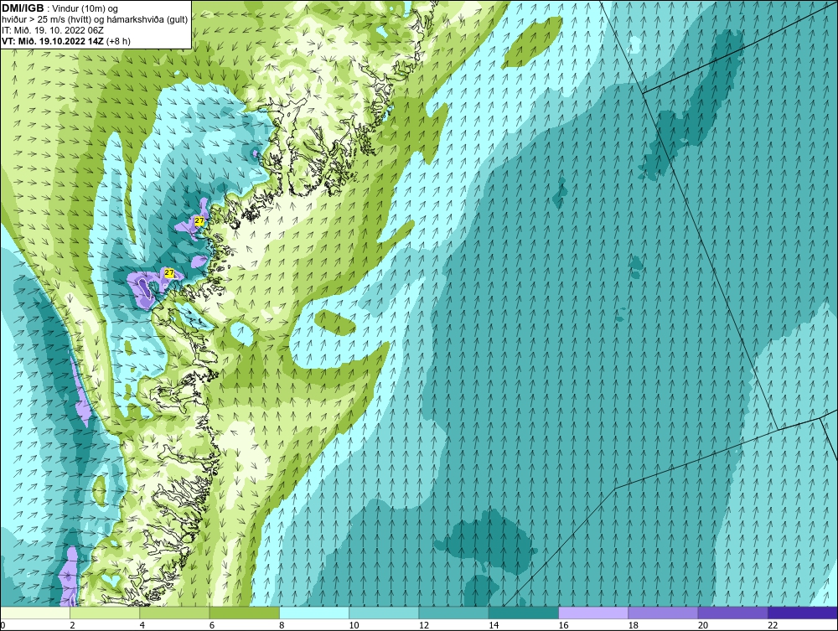838x631 pixels.
Task: Click the "10" scale label
Action: coord(354,625)
